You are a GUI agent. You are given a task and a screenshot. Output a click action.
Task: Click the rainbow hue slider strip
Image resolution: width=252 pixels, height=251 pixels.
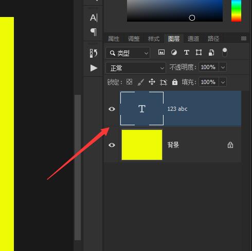236,11
